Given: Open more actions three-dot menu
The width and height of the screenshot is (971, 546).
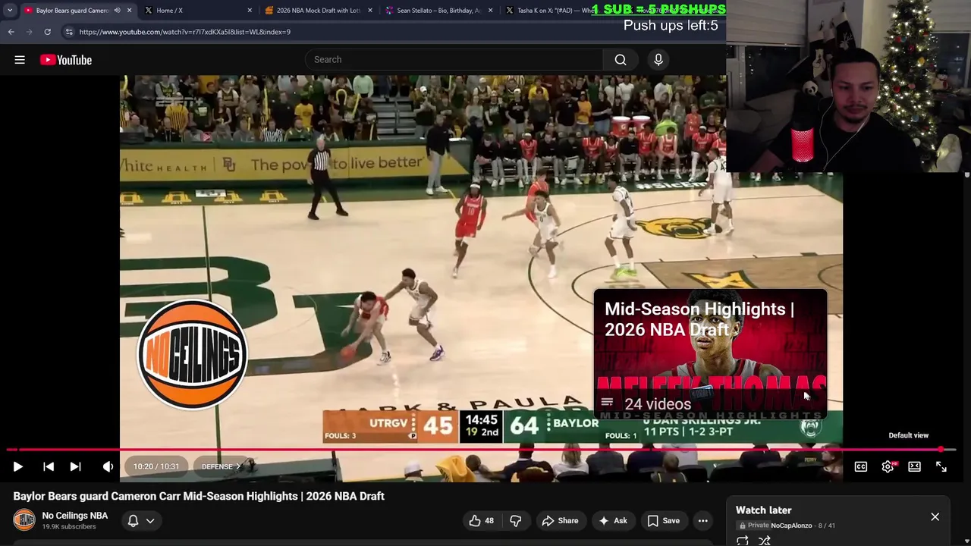Looking at the screenshot, I should coord(703,521).
